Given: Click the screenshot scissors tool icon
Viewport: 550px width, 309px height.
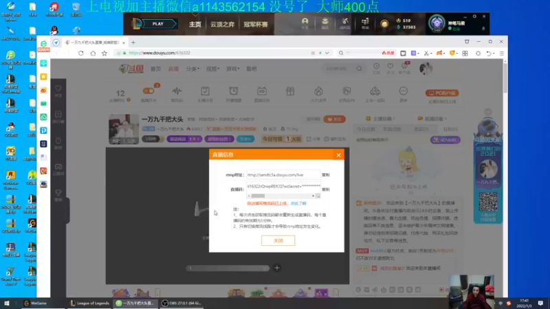Looking at the screenshot, I should [426, 54].
